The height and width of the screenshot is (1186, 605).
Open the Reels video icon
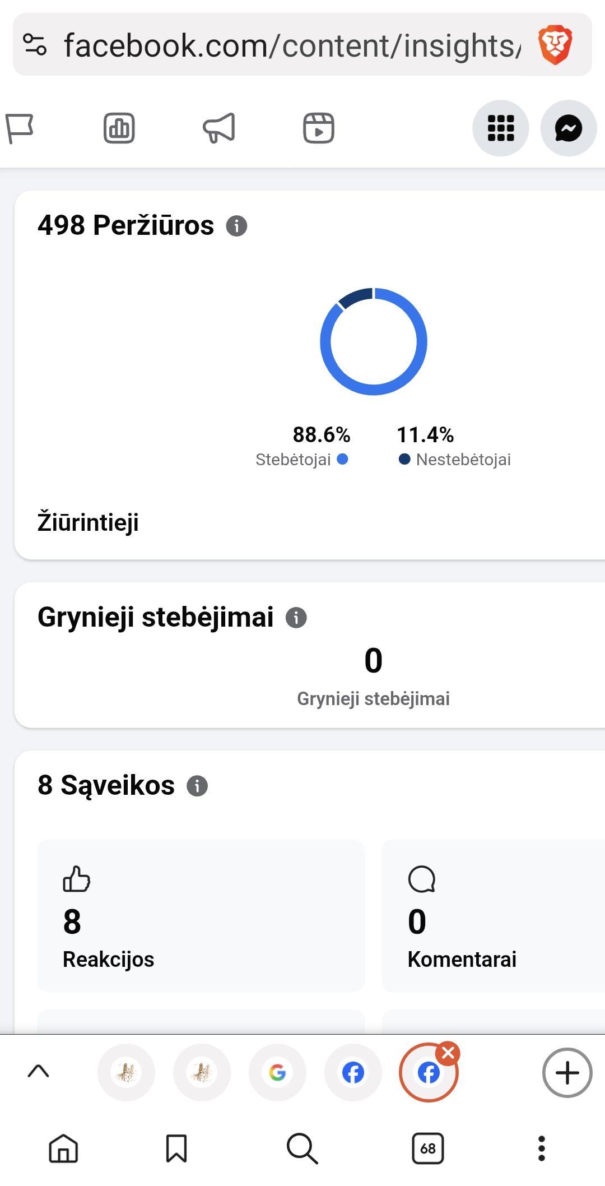tap(319, 128)
